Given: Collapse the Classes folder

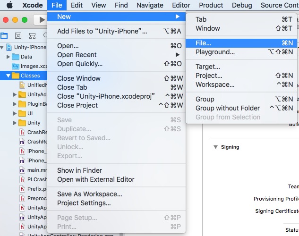Looking at the screenshot, I should pos(8,76).
